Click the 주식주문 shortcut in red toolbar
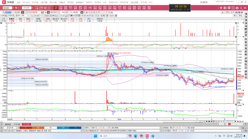 pyautogui.click(x=61, y=8)
